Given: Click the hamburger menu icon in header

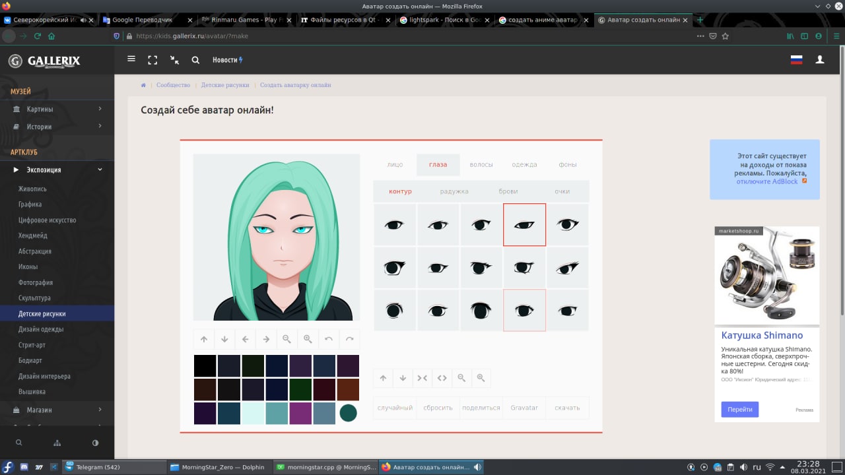Looking at the screenshot, I should 131,59.
